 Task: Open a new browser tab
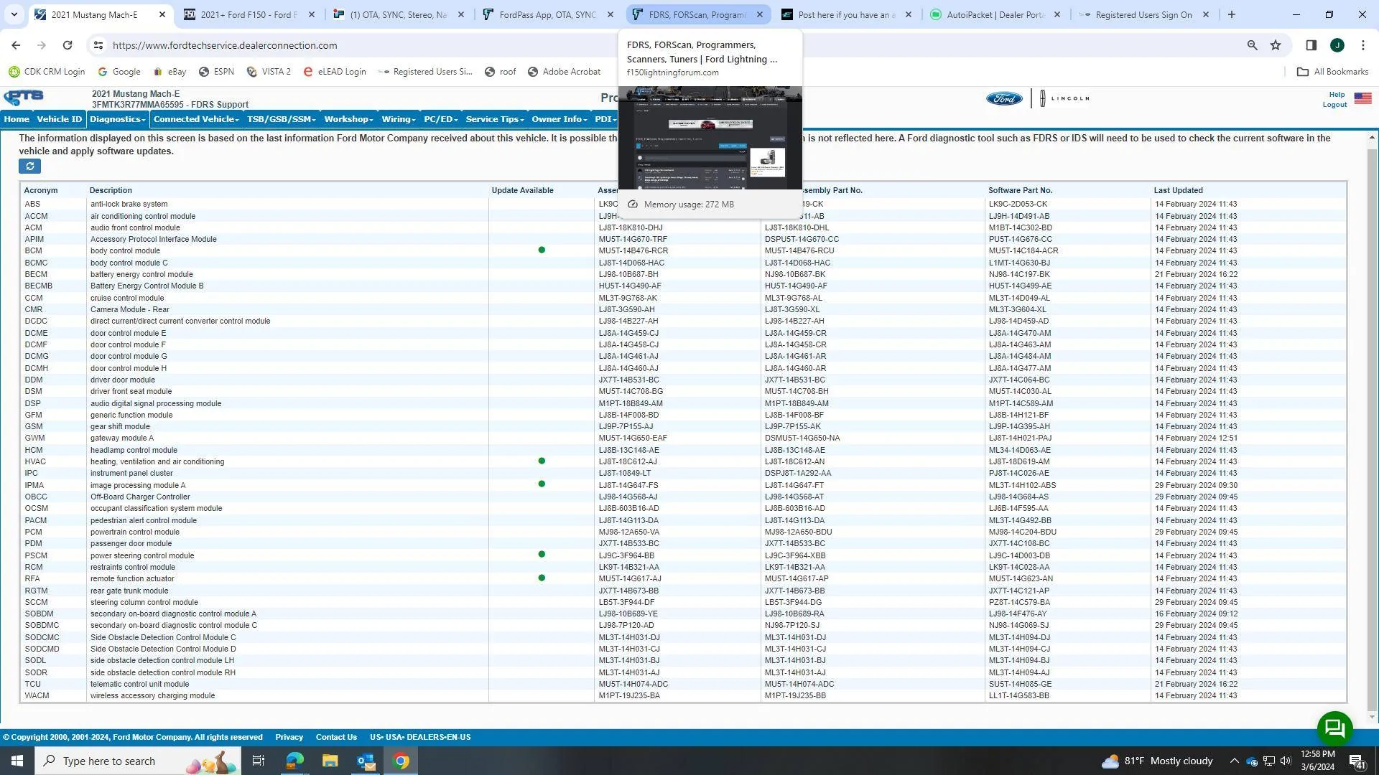(x=1232, y=14)
